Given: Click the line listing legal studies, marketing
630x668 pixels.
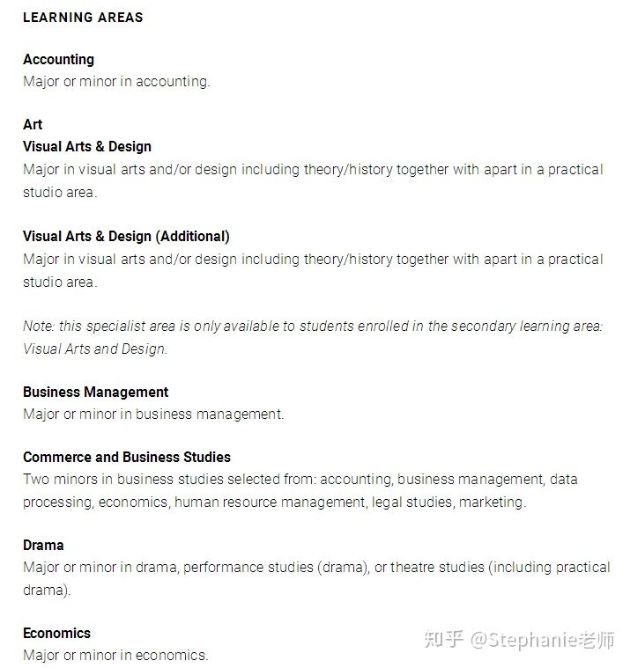Looking at the screenshot, I should click(275, 503).
